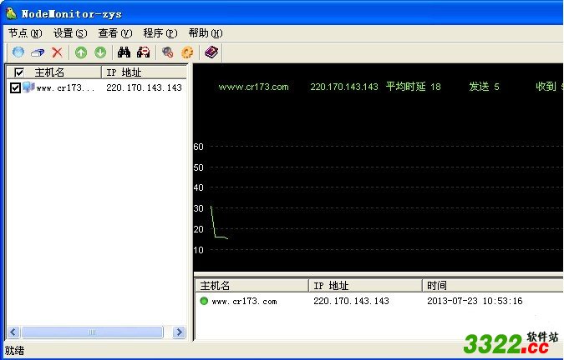Image resolution: width=564 pixels, height=360 pixels.
Task: Toggle the select-all checkbox in 主机名 header
Action: click(x=19, y=72)
